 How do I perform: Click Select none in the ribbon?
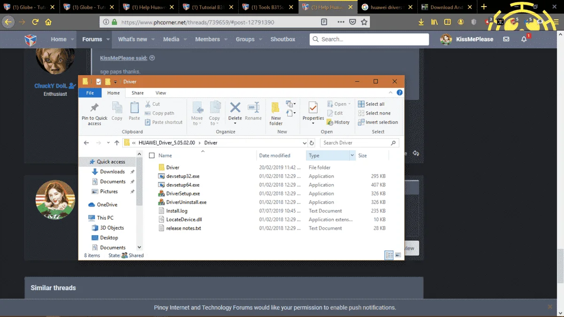(374, 113)
